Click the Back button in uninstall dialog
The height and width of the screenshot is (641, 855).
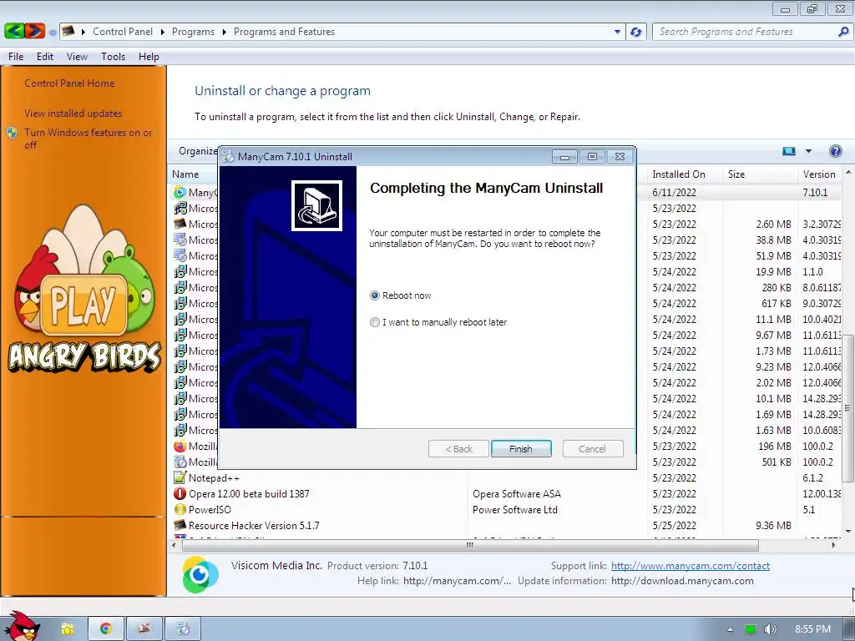pos(458,448)
